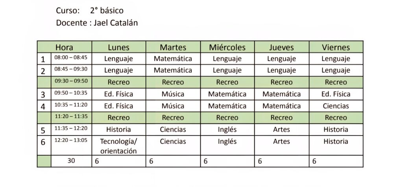Click the Viernes header cell
403x187 pixels.
pos(336,47)
